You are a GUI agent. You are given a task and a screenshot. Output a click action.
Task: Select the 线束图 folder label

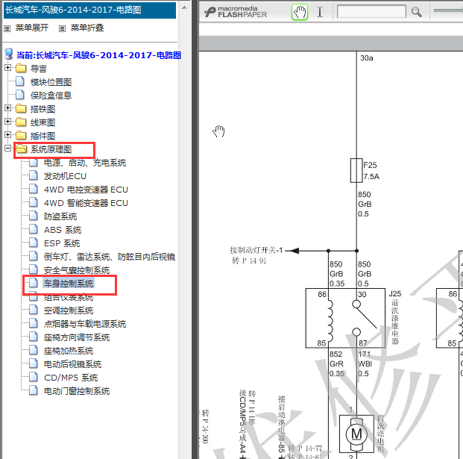pos(42,122)
